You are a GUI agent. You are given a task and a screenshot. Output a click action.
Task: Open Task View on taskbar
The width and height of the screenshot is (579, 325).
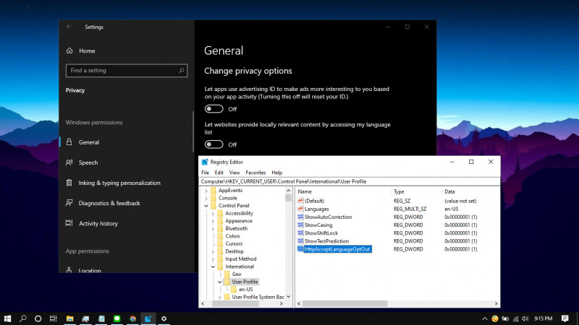click(x=53, y=318)
